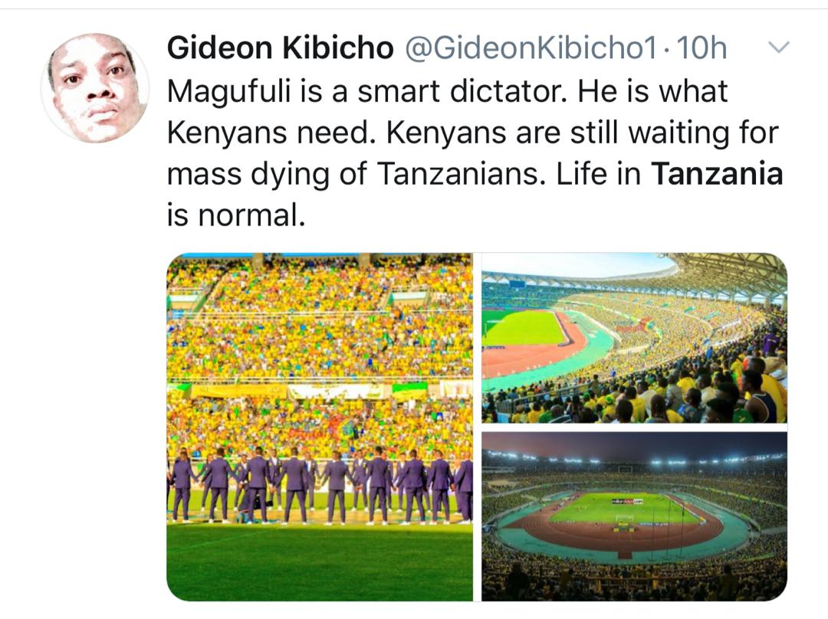The image size is (828, 619).
Task: Open the @GideonKibicho1 handle link
Action: click(x=531, y=48)
